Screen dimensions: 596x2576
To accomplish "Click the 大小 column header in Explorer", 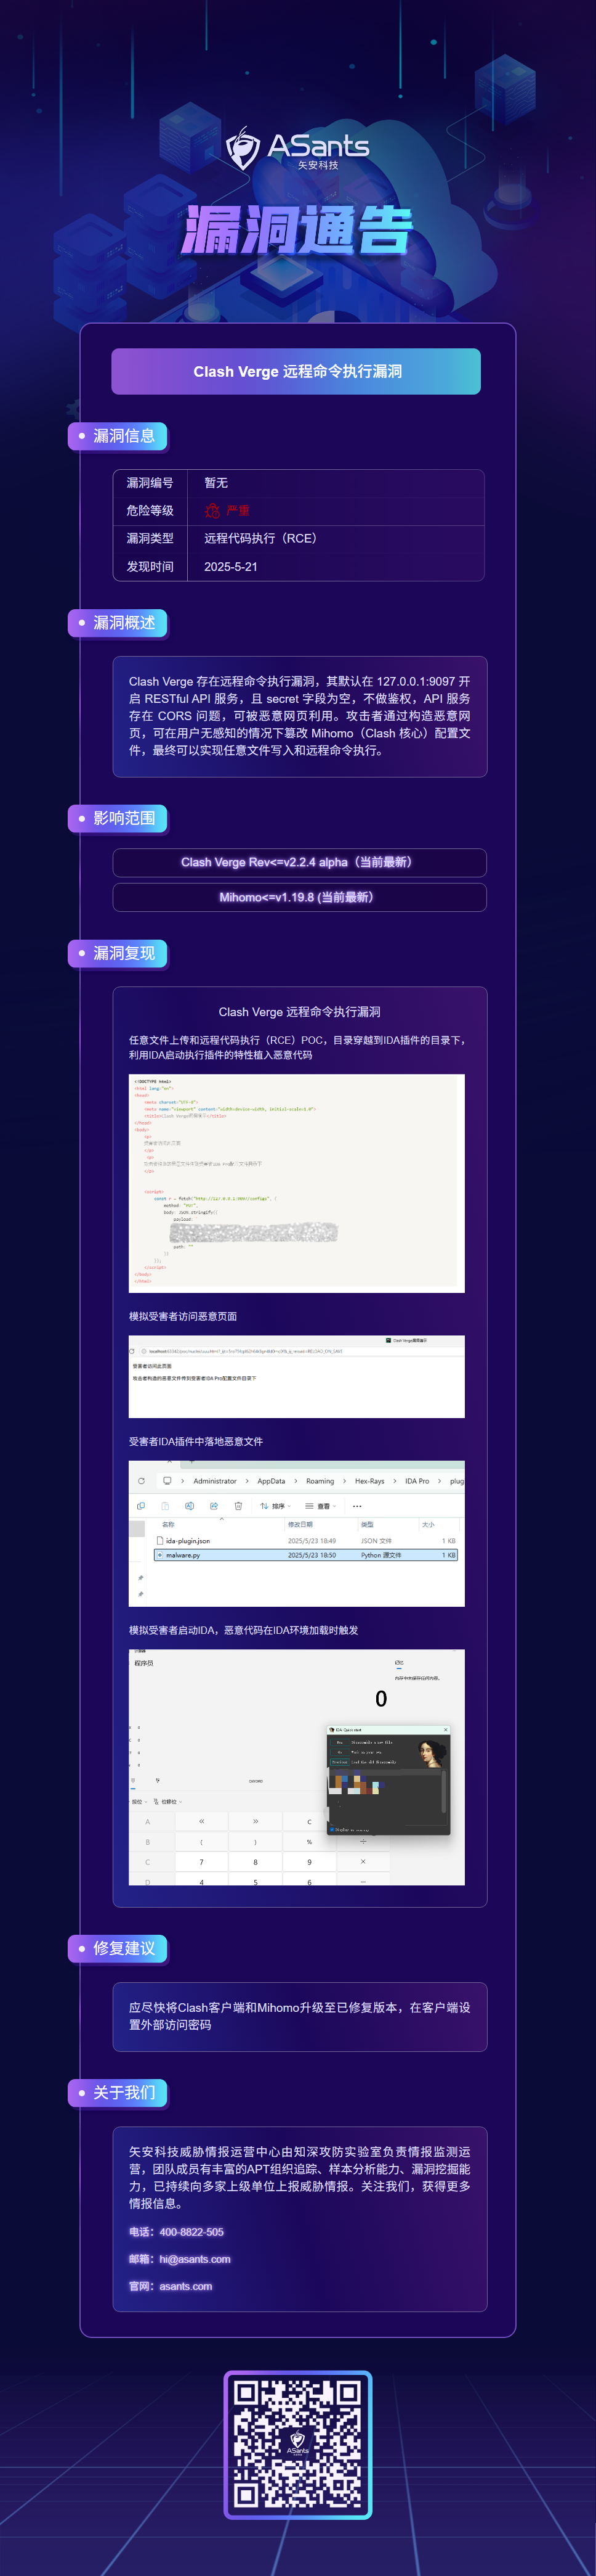I will click(x=429, y=1525).
